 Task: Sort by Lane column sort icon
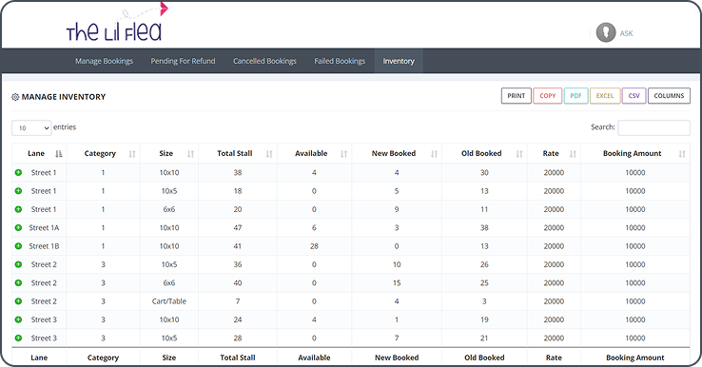tap(59, 153)
